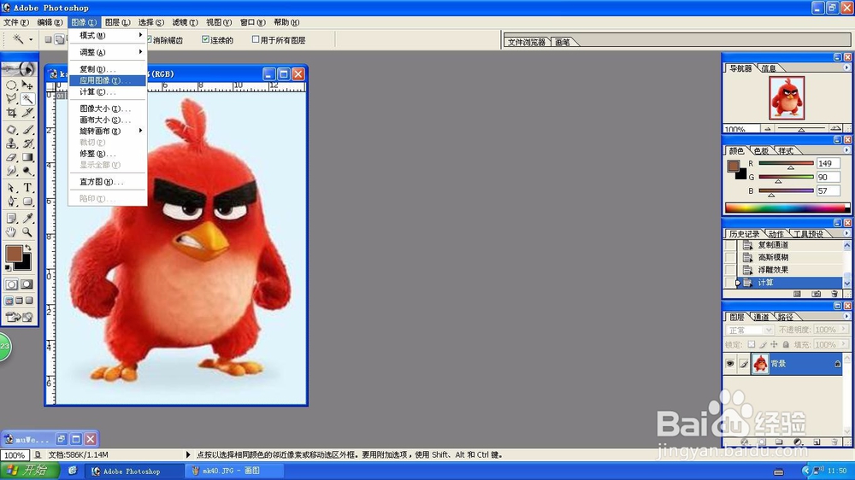This screenshot has width=855, height=480.
Task: Select the Dodge tool
Action: [x=27, y=171]
